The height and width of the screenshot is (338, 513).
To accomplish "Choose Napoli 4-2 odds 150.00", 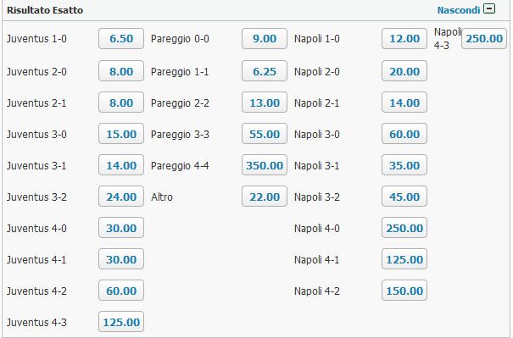I will [404, 291].
